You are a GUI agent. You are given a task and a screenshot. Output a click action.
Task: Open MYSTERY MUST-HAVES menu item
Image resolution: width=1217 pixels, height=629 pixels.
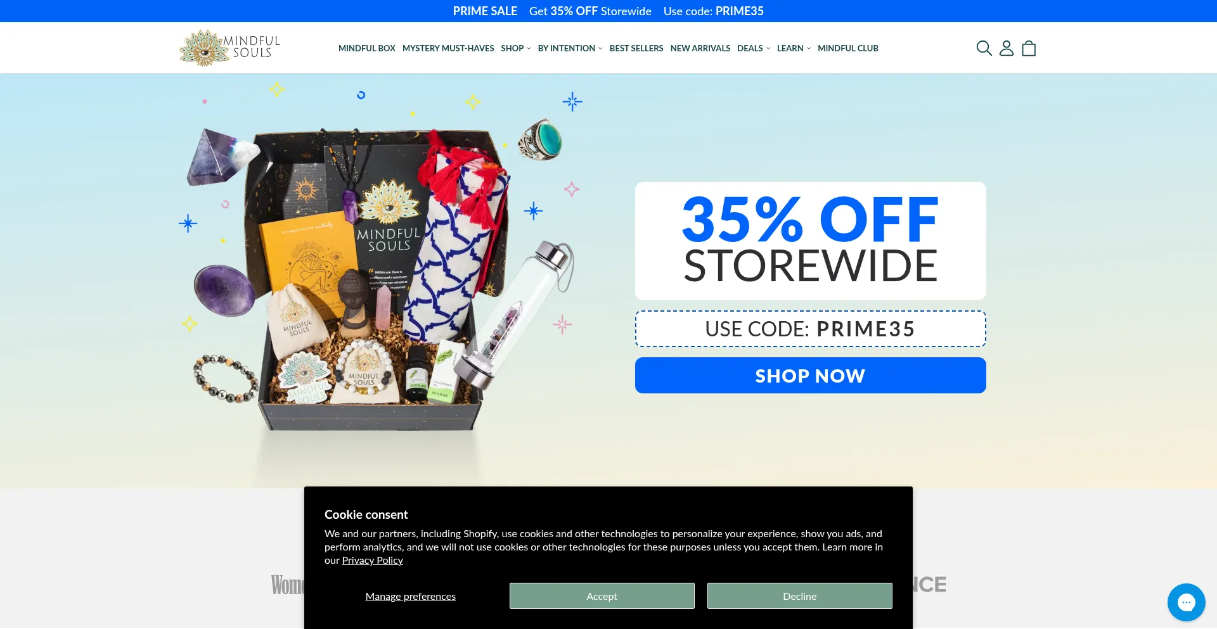[x=448, y=48]
